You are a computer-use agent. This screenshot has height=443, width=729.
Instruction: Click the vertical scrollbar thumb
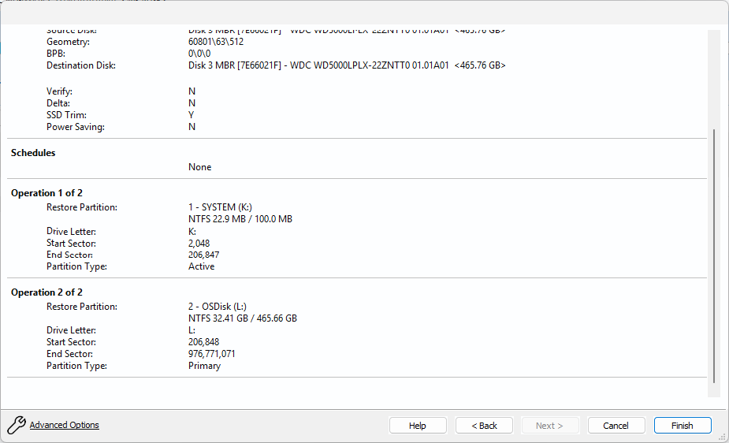(714, 256)
